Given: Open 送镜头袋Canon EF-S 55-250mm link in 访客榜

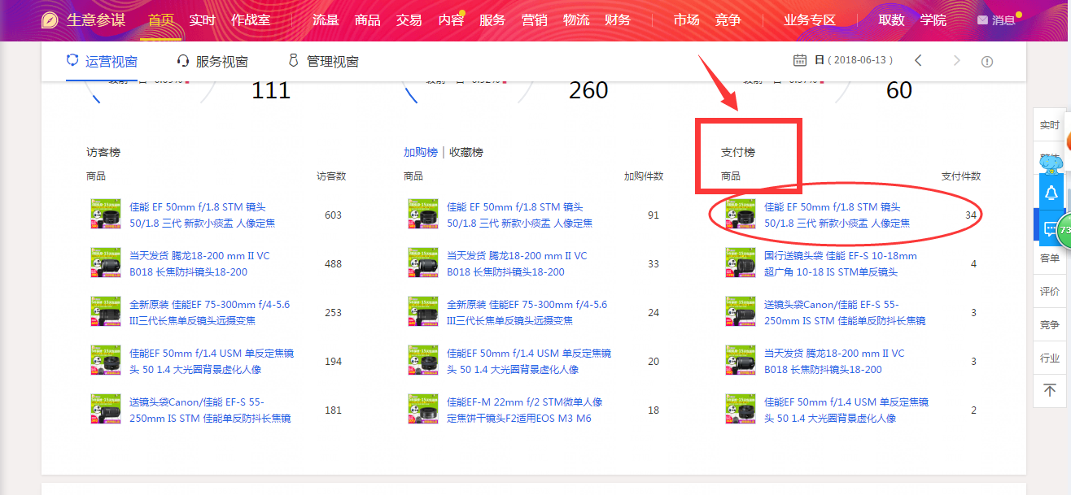Looking at the screenshot, I should (210, 410).
